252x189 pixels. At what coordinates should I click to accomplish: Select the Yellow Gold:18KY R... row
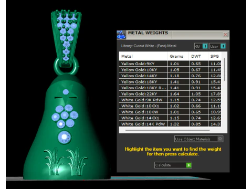pyautogui.click(x=170, y=88)
